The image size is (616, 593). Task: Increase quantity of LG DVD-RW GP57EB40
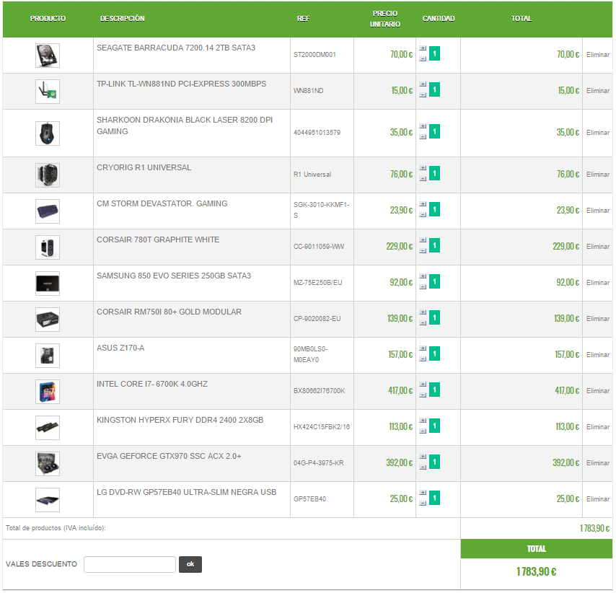click(423, 493)
